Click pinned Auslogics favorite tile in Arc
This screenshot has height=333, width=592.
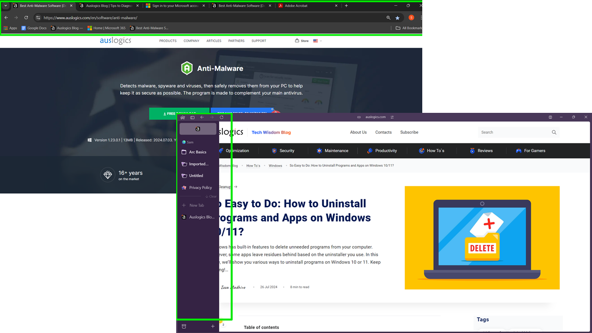(x=198, y=129)
